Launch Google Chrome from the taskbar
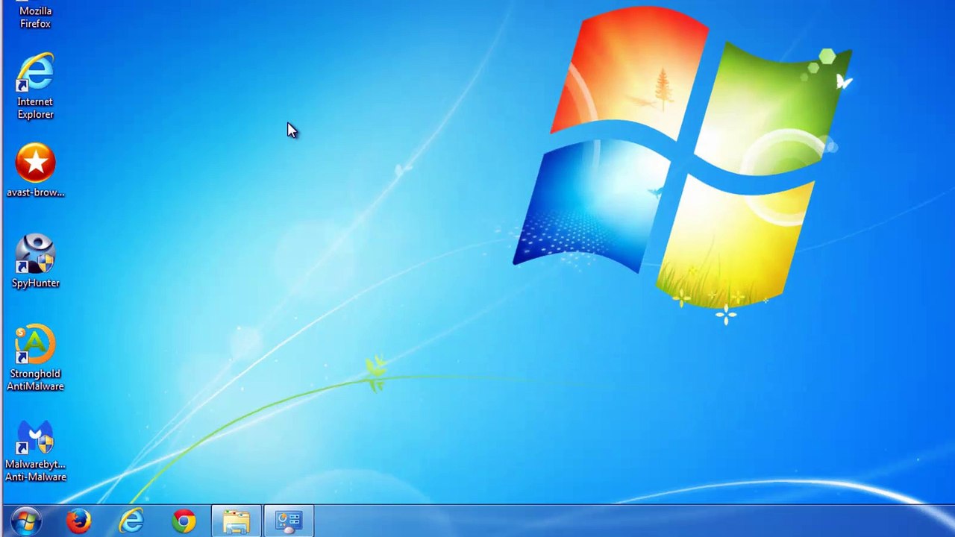The image size is (955, 537). 184,521
